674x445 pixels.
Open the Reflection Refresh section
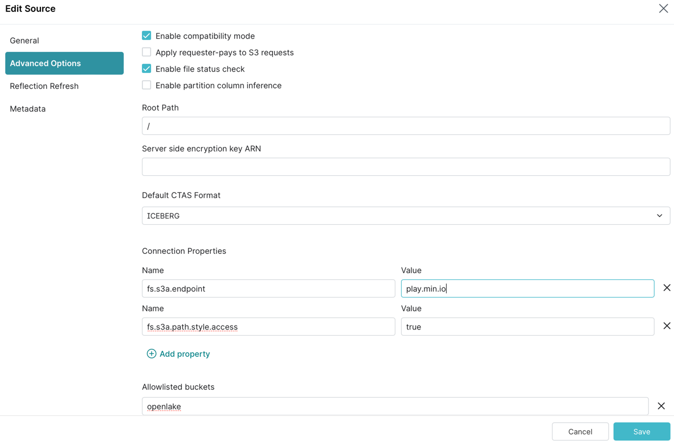44,86
